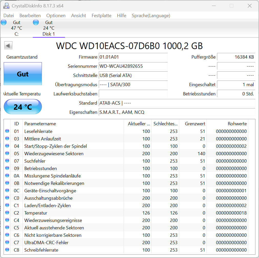Click the Schlechtes column header

[165, 124]
